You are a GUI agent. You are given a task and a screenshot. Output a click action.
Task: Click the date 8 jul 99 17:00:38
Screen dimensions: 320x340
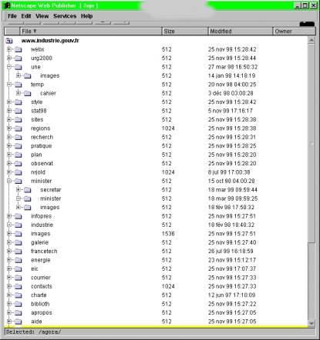pyautogui.click(x=229, y=172)
